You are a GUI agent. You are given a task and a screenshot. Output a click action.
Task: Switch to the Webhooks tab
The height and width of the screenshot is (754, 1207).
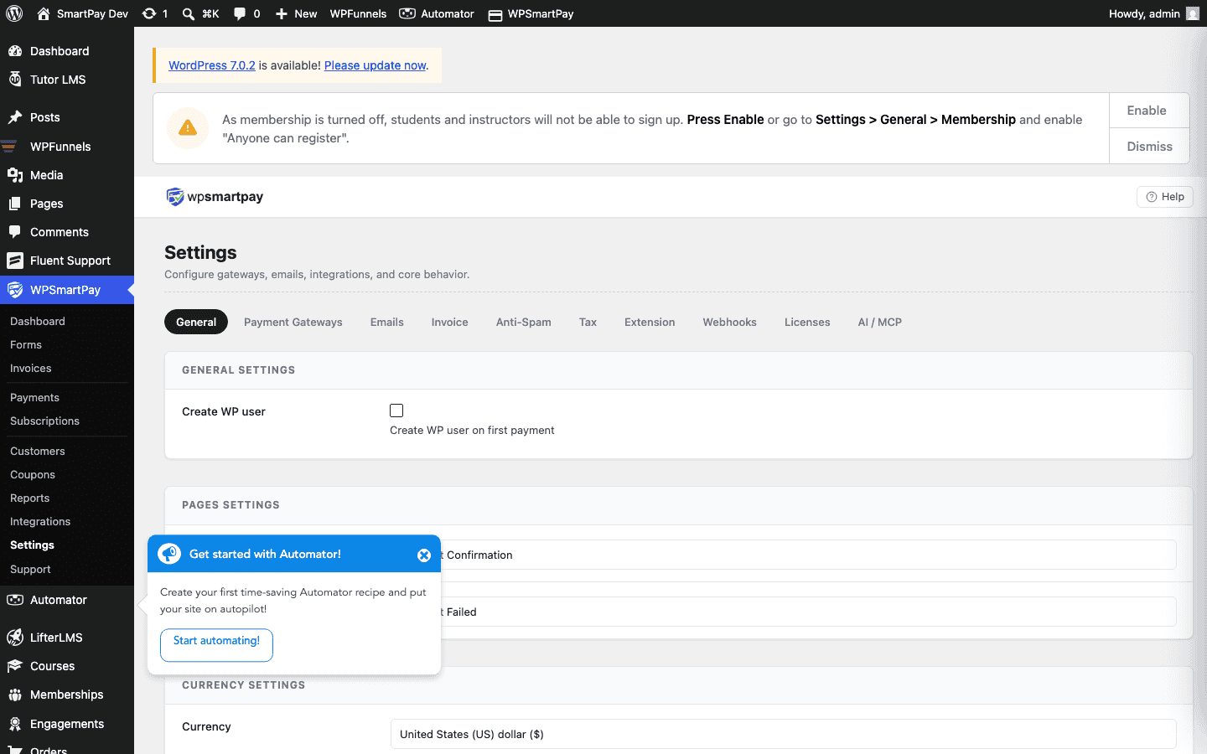[x=729, y=322]
